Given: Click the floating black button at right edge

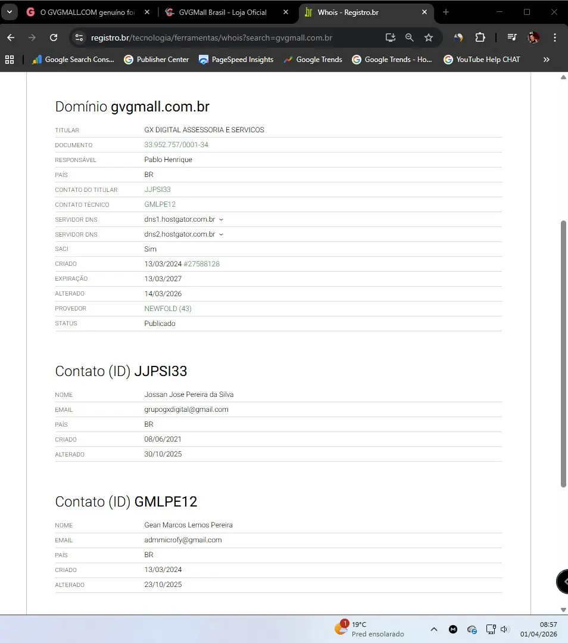Looking at the screenshot, I should (x=563, y=582).
